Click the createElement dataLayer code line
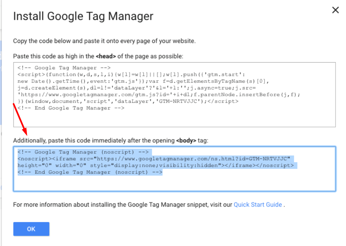The height and width of the screenshot is (246, 346). point(137,88)
